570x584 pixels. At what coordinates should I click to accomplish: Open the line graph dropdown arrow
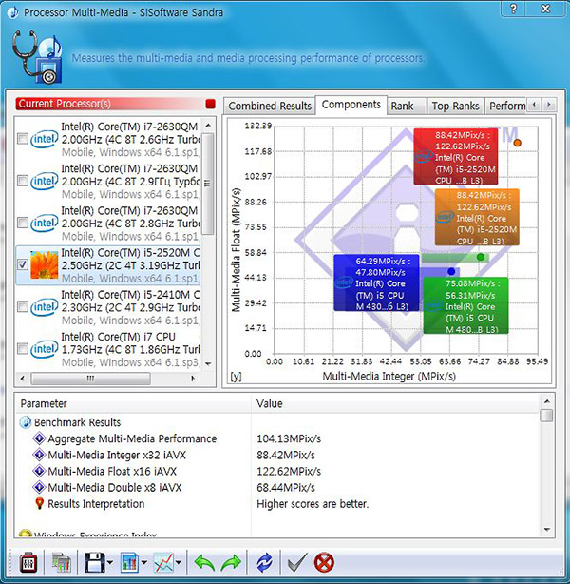point(179,563)
